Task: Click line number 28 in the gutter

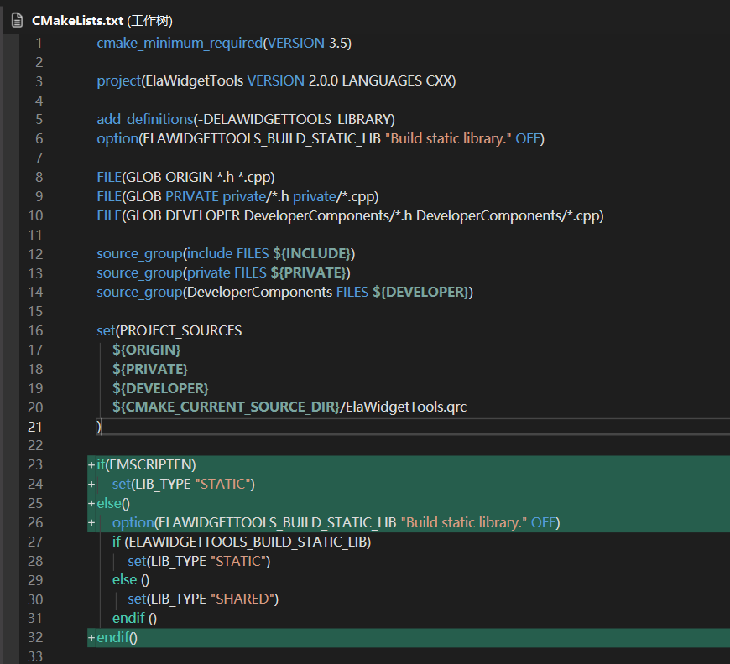Action: tap(34, 560)
